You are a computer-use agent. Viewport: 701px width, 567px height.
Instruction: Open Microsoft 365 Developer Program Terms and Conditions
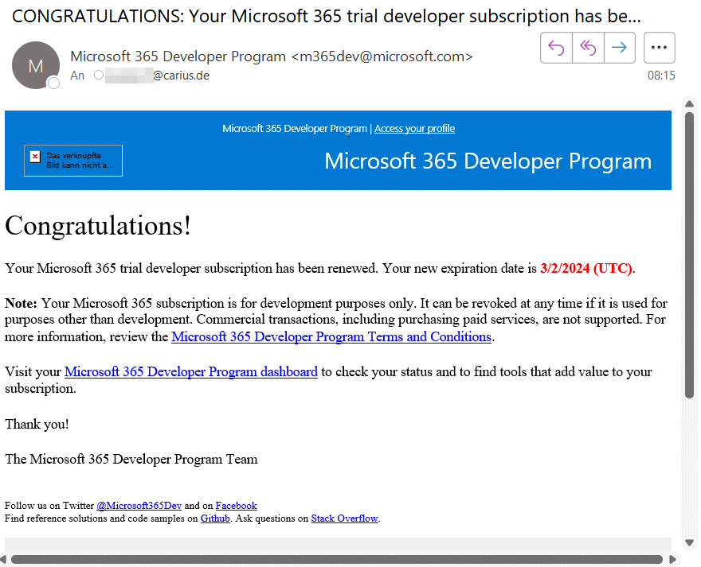click(x=331, y=336)
